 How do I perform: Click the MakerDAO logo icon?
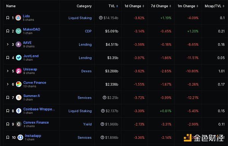tap(19, 31)
